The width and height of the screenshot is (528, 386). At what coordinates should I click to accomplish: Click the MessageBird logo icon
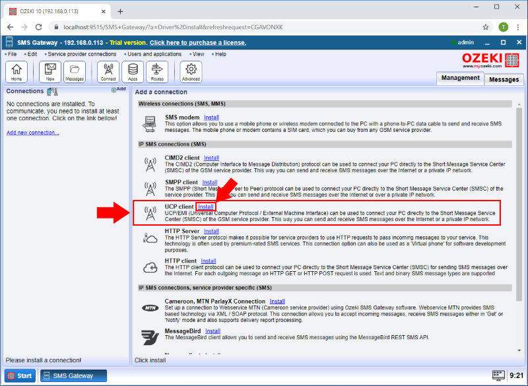(150, 337)
